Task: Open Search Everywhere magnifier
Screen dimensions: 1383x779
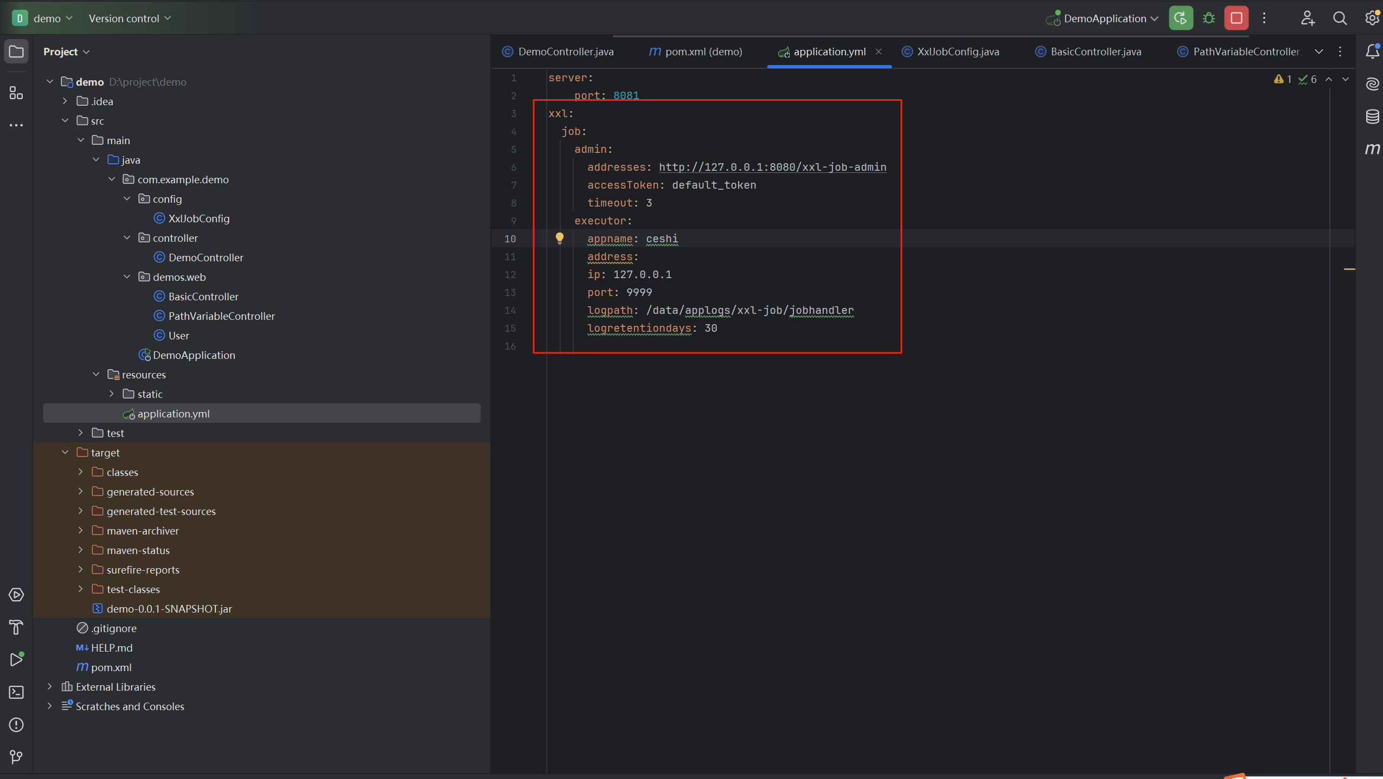Action: point(1340,18)
